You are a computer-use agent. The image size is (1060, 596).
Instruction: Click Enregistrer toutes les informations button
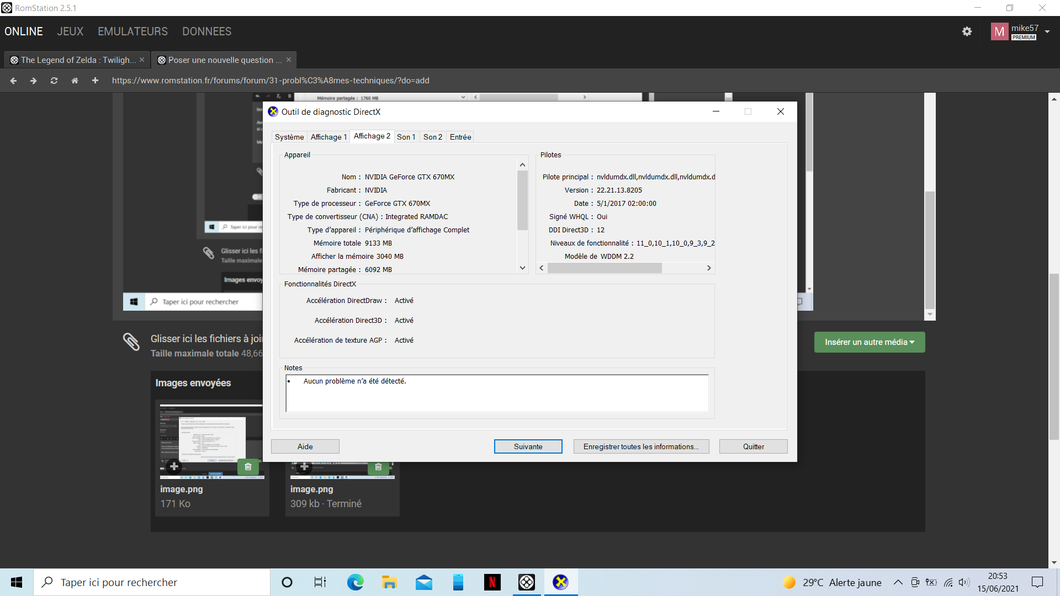tap(640, 446)
